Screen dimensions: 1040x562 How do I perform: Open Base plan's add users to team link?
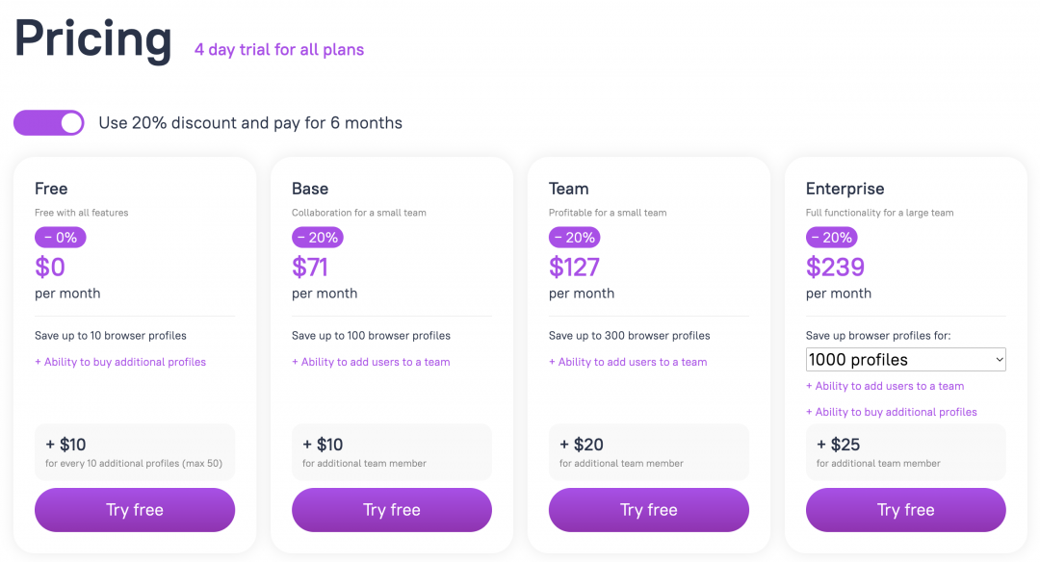(371, 362)
